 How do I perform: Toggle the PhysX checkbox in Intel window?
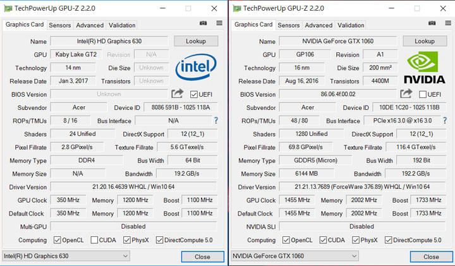tap(128, 240)
